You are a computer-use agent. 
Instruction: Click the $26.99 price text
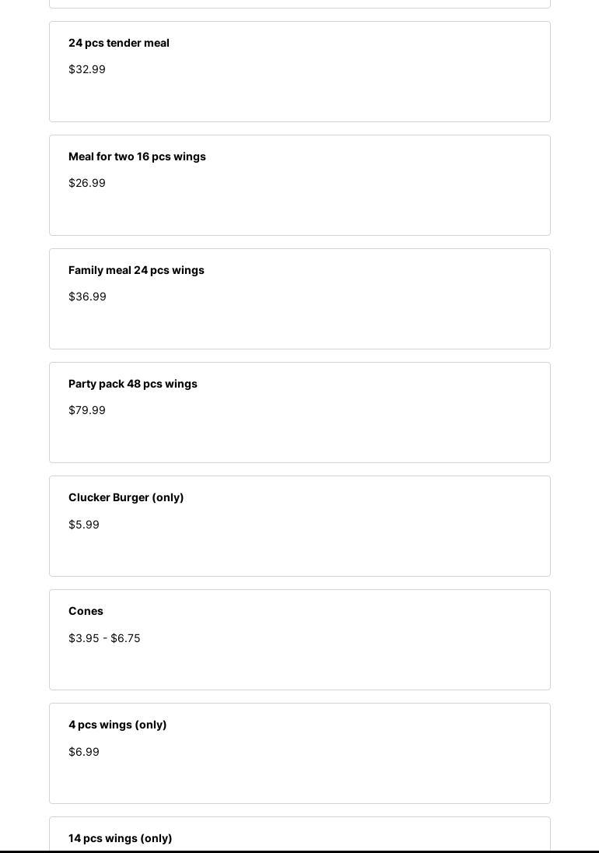tap(87, 183)
